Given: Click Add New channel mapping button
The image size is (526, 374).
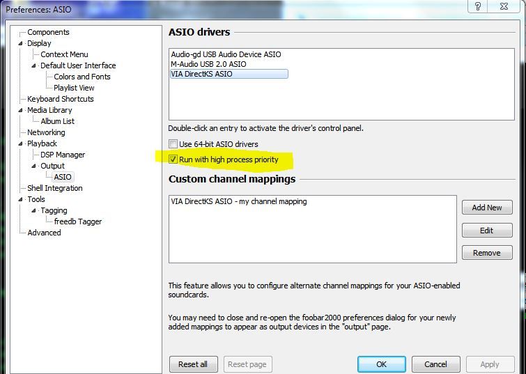Looking at the screenshot, I should [487, 208].
